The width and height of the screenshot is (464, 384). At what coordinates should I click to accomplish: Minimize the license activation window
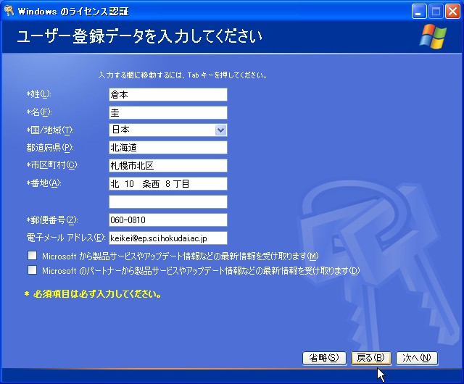pyautogui.click(x=419, y=12)
